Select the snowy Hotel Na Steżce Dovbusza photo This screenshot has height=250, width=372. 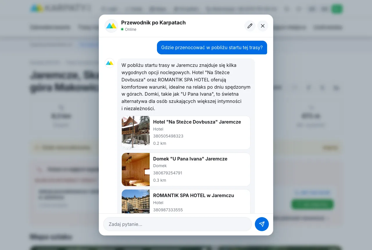click(136, 133)
